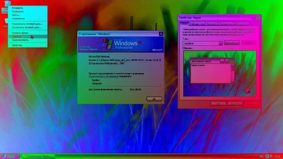The width and height of the screenshot is (283, 159).
Task: Choose Открыть in the context menu
Action: [28, 8]
